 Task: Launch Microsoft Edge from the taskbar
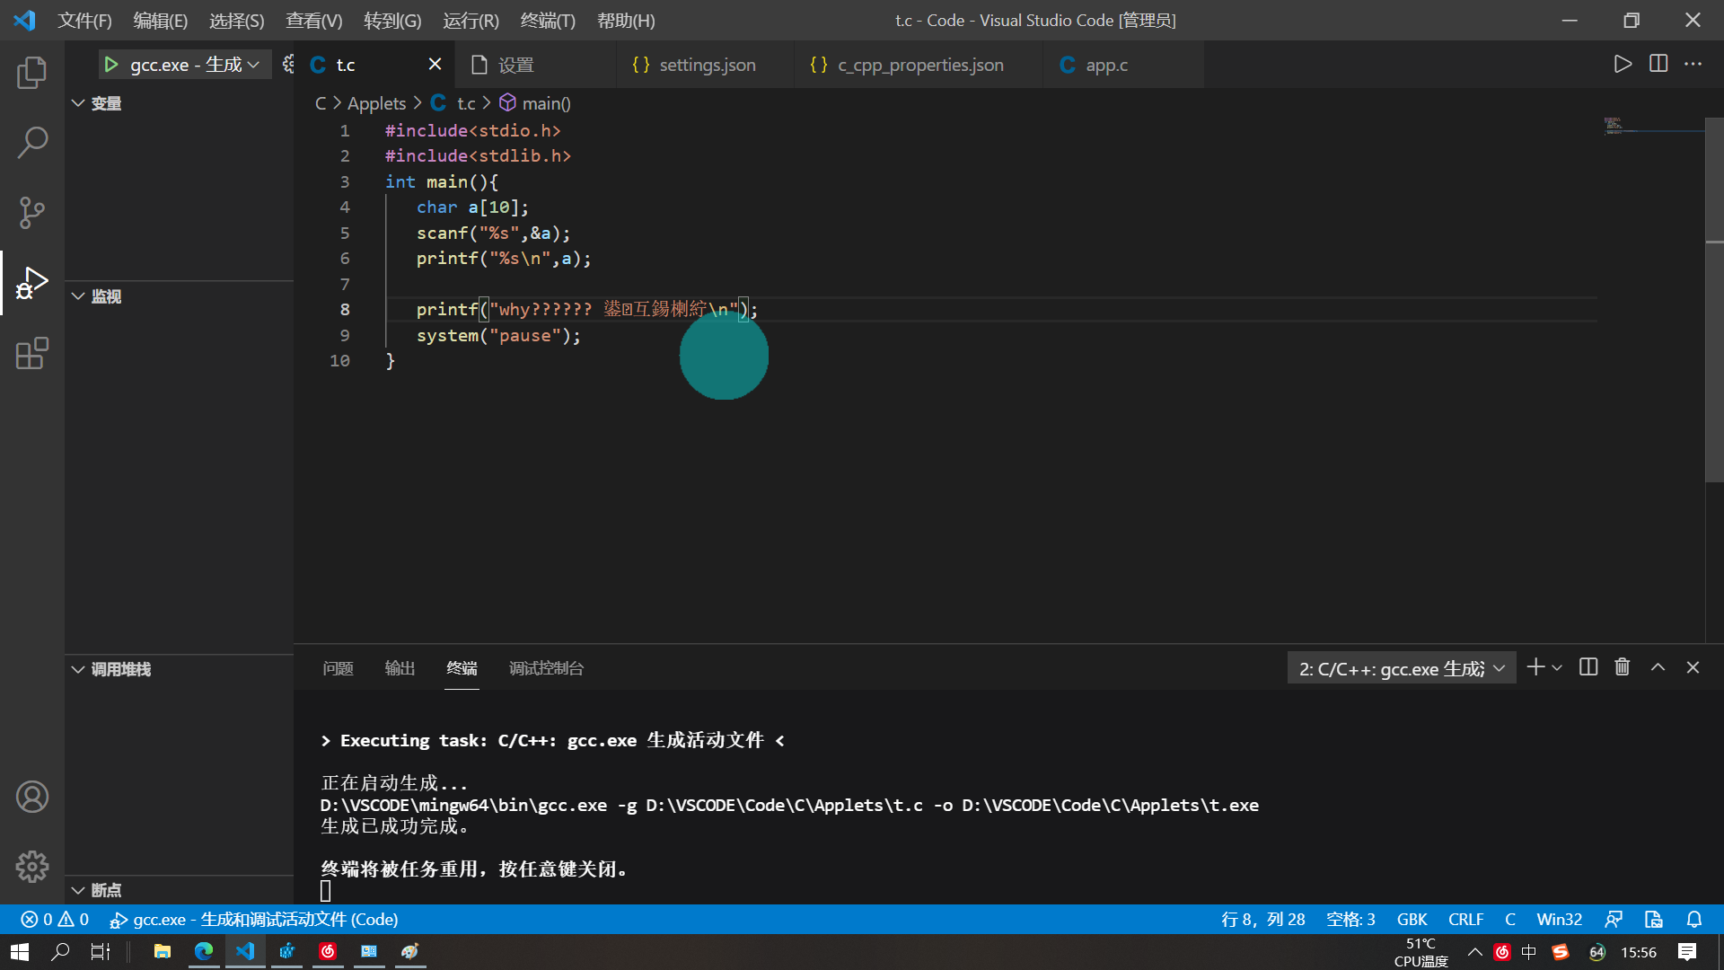[x=204, y=951]
